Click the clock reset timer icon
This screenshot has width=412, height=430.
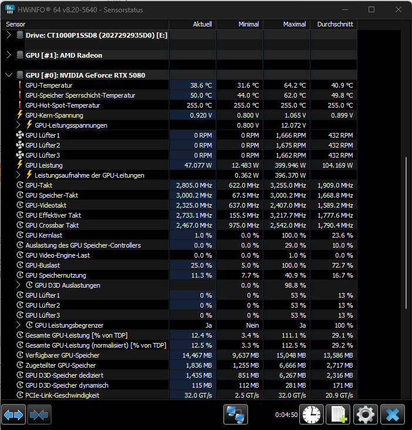[x=311, y=415]
